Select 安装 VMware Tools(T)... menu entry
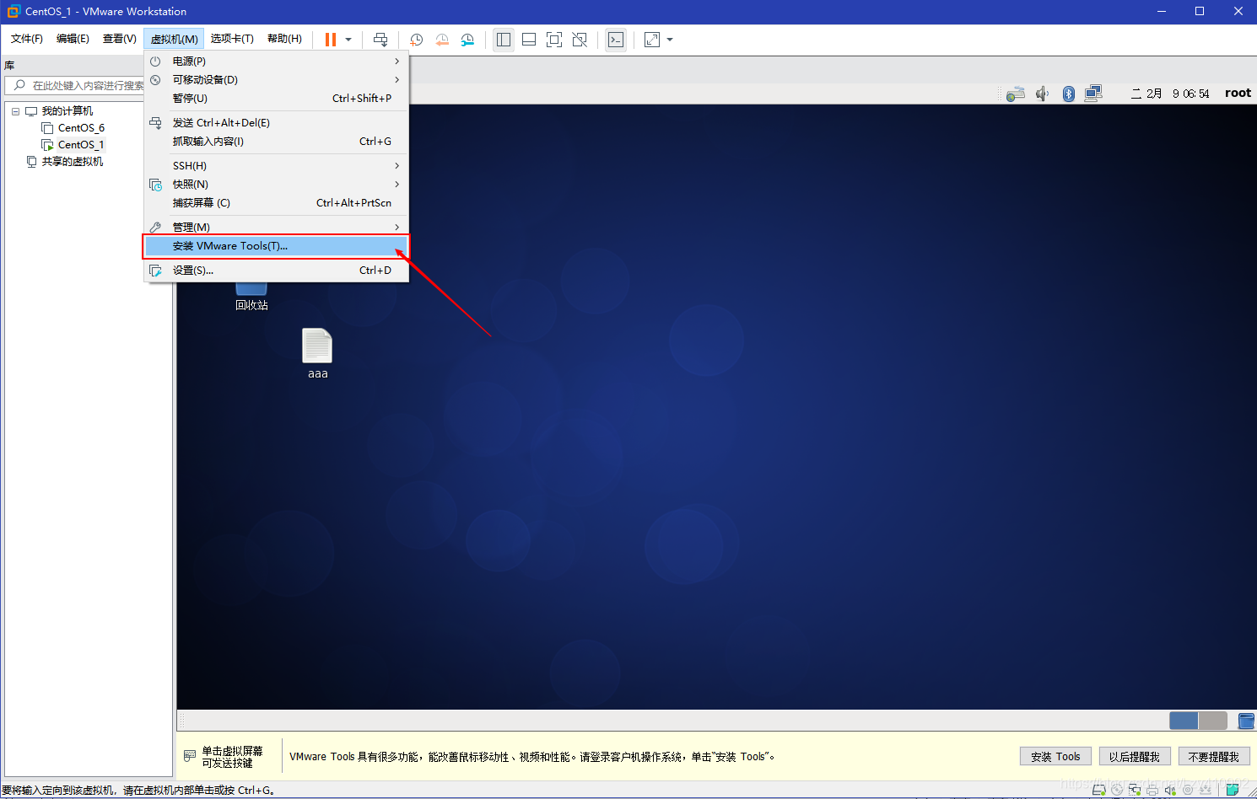Viewport: 1257px width, 799px height. coord(277,246)
